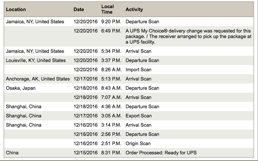Screen dimensions: 258x161
Task: Select the Import Scan activity
Action: (x=138, y=69)
